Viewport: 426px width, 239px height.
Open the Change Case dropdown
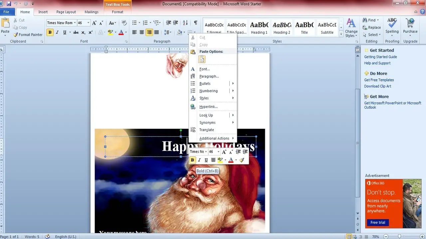113,23
